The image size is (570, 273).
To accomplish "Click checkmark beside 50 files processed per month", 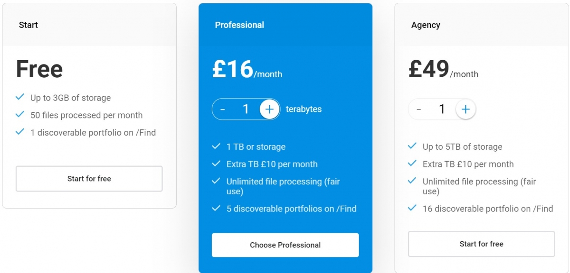I will click(20, 115).
